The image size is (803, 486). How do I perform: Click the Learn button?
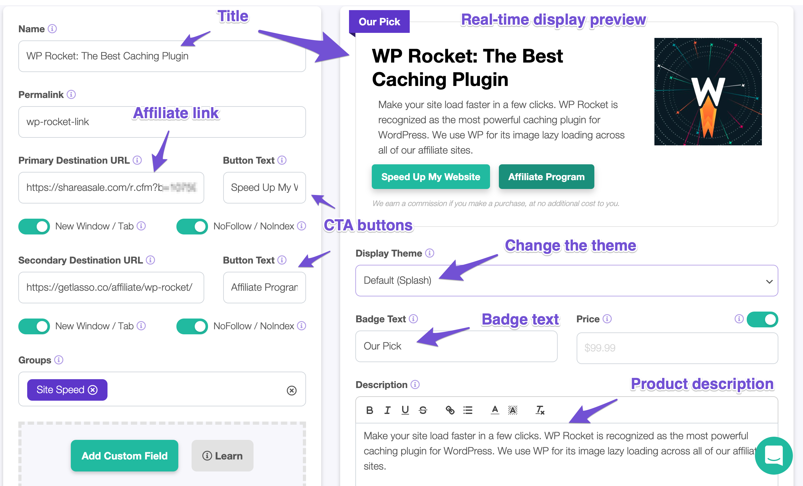pos(223,456)
